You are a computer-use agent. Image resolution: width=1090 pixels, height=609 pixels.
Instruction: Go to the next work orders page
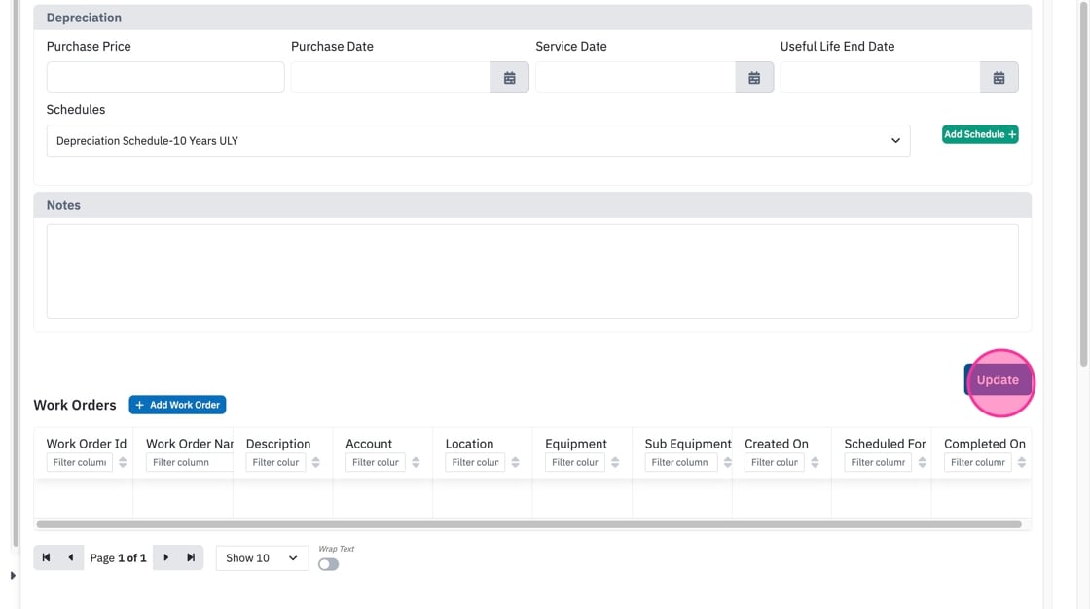pos(165,557)
